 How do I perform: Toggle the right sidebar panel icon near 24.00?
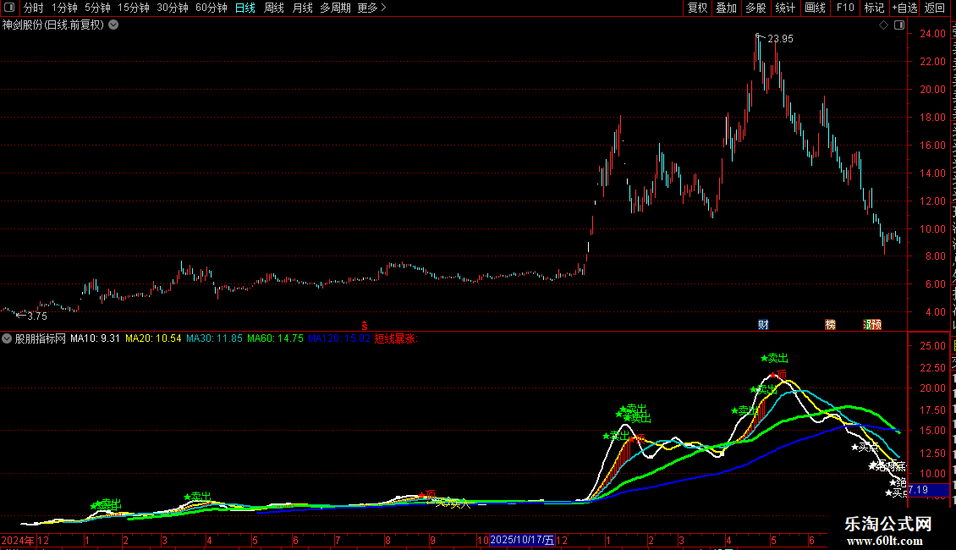[899, 25]
